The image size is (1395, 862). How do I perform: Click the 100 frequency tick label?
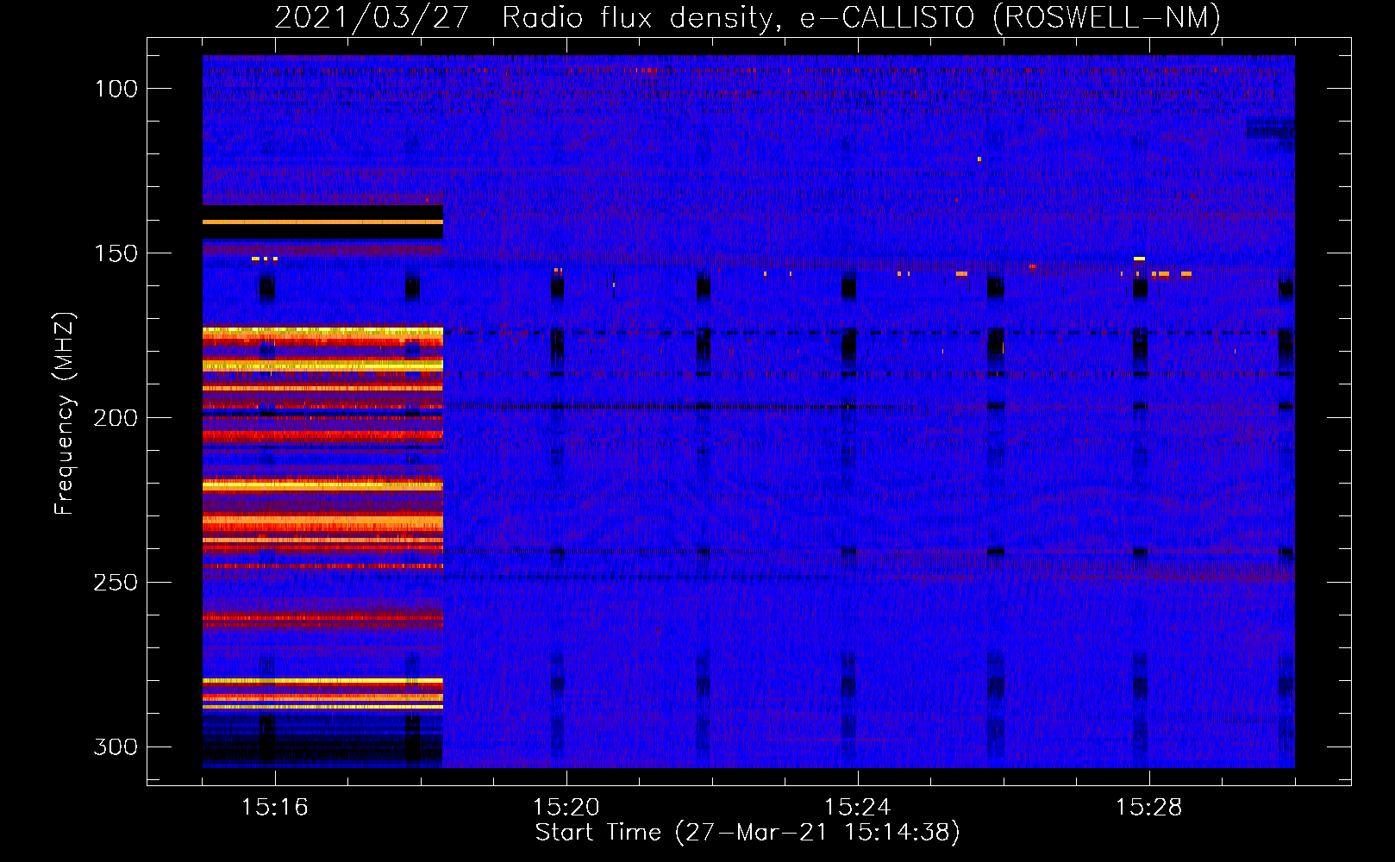click(116, 89)
